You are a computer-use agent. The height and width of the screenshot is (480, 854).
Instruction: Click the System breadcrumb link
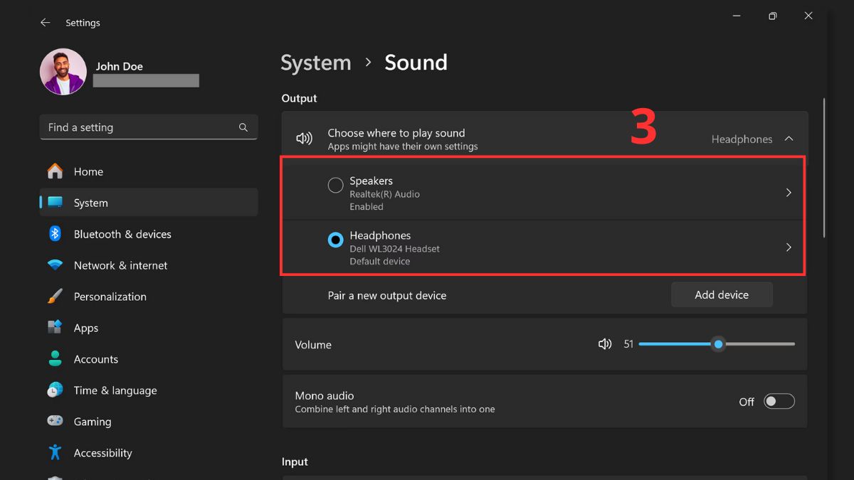(316, 63)
